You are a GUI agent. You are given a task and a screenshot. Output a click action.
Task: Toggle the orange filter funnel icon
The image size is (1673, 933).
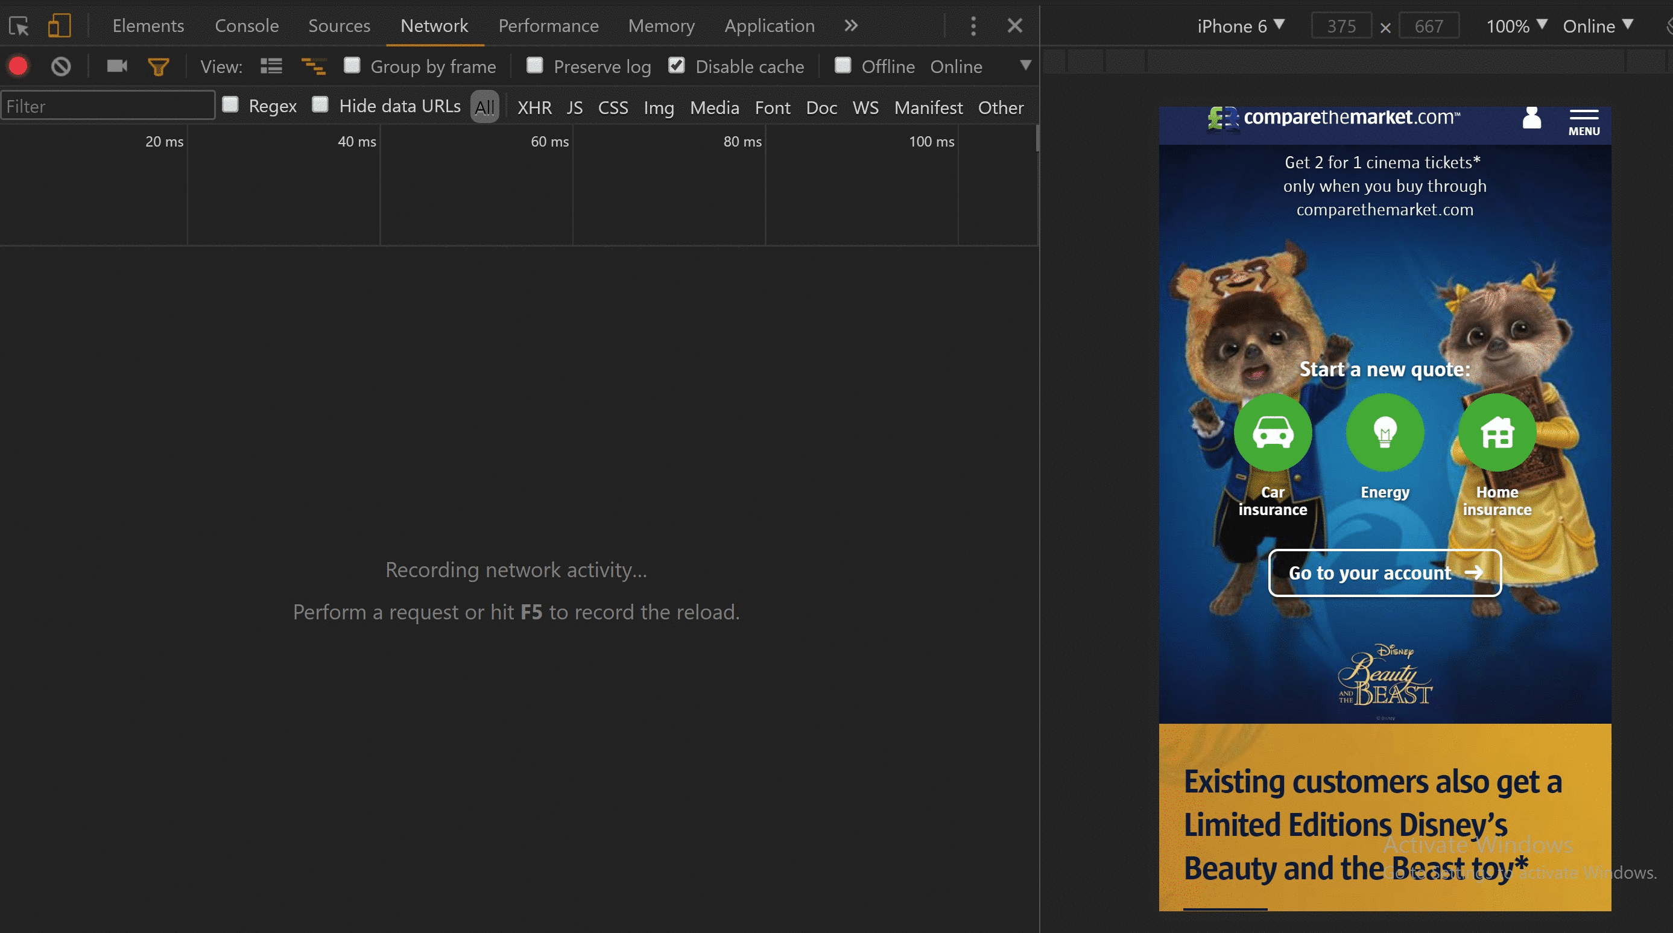pos(159,66)
